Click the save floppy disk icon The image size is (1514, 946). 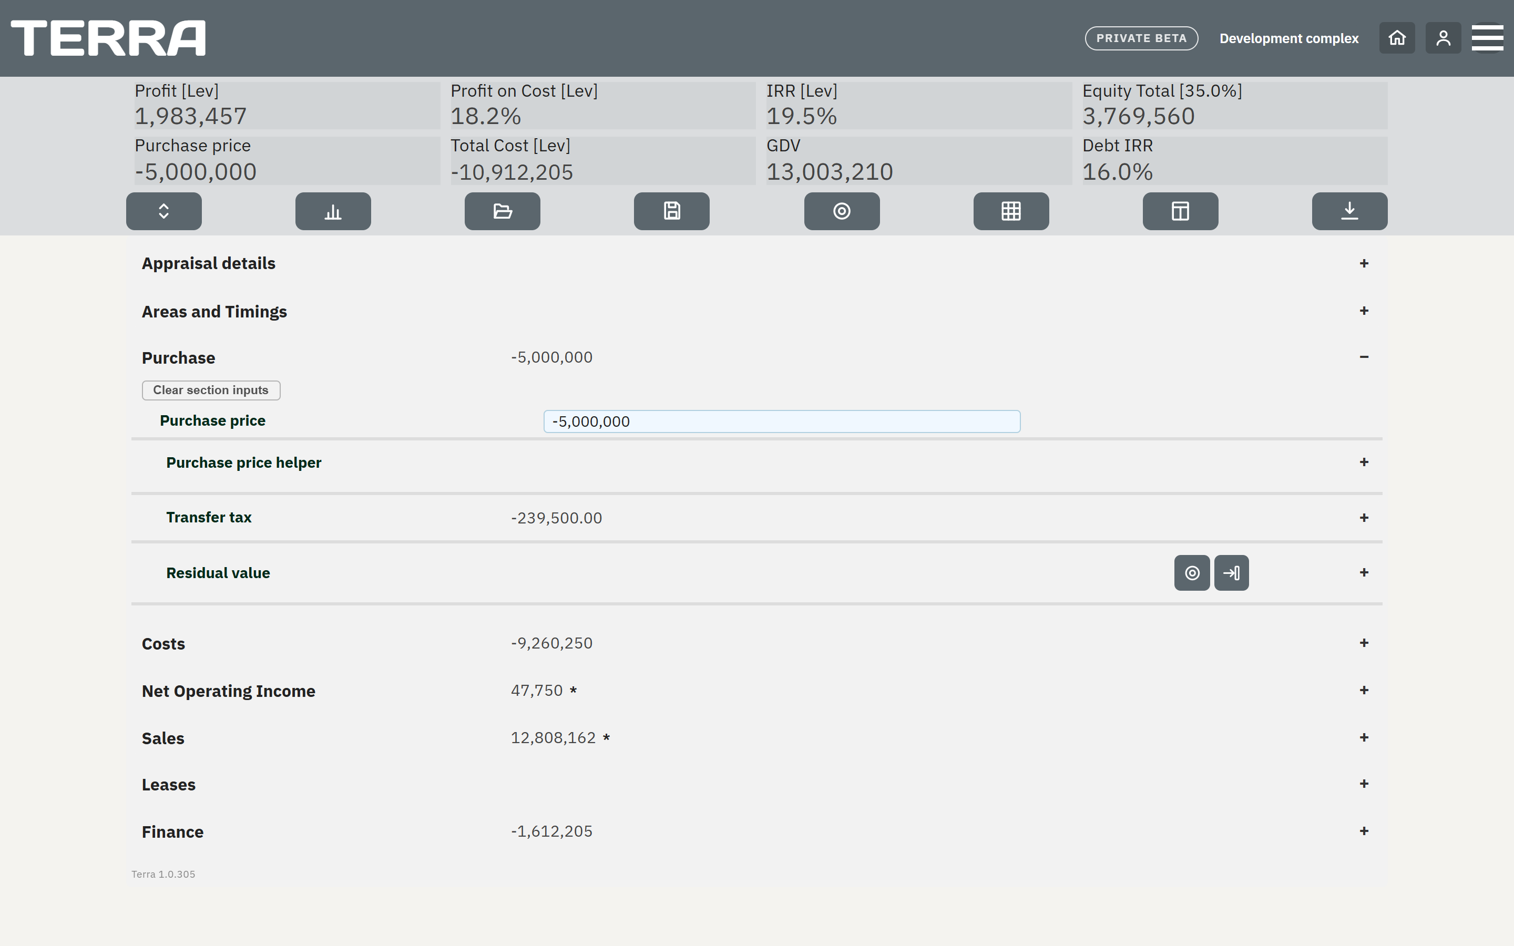pyautogui.click(x=672, y=211)
